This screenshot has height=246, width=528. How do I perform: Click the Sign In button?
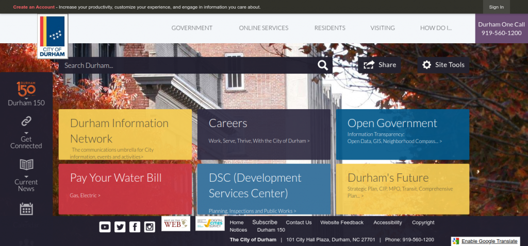[496, 7]
